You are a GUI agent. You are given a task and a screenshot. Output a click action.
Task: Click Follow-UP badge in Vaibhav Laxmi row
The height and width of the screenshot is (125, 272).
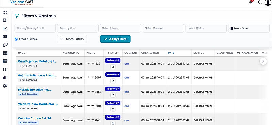point(113,103)
